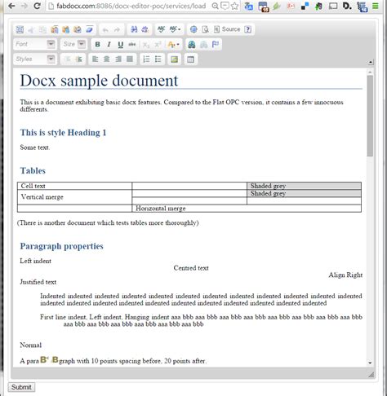Click the Insert Table icon
Screen dimensions: 387x396
(x=190, y=59)
